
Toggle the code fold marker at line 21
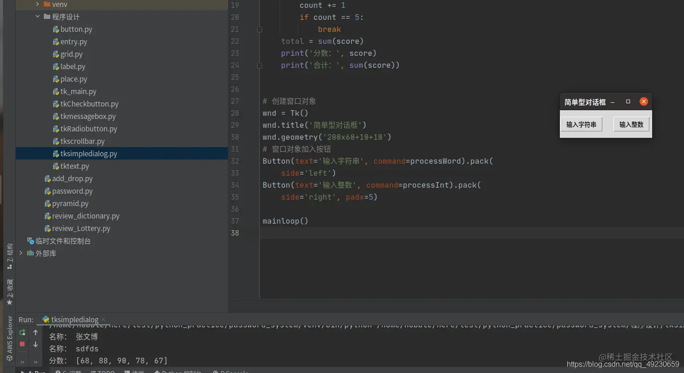coord(259,29)
